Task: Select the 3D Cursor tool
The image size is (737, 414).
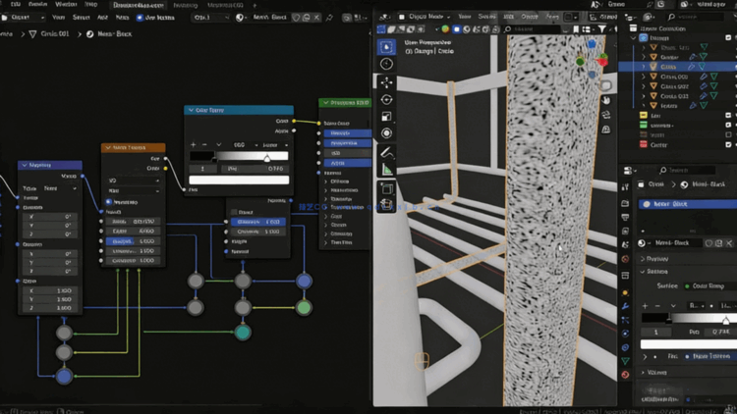Action: pos(386,64)
